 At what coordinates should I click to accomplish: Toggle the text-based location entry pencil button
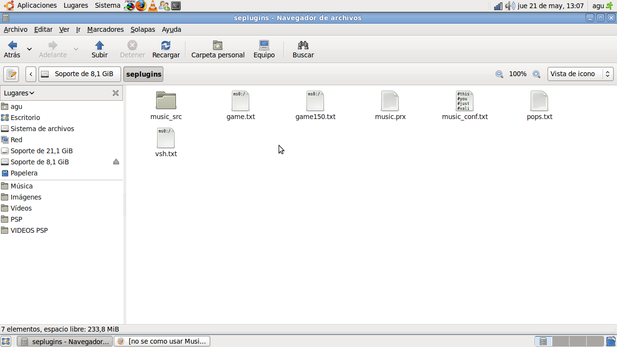[x=11, y=74]
